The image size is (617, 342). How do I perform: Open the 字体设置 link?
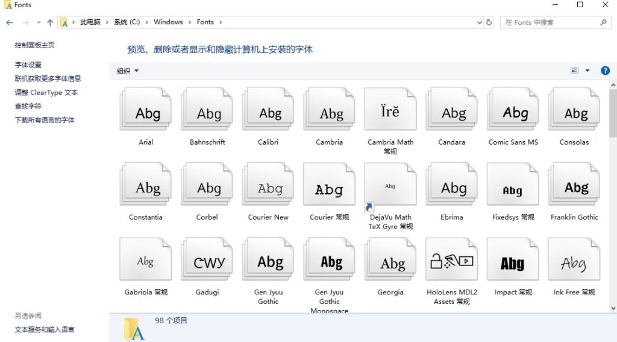click(28, 65)
